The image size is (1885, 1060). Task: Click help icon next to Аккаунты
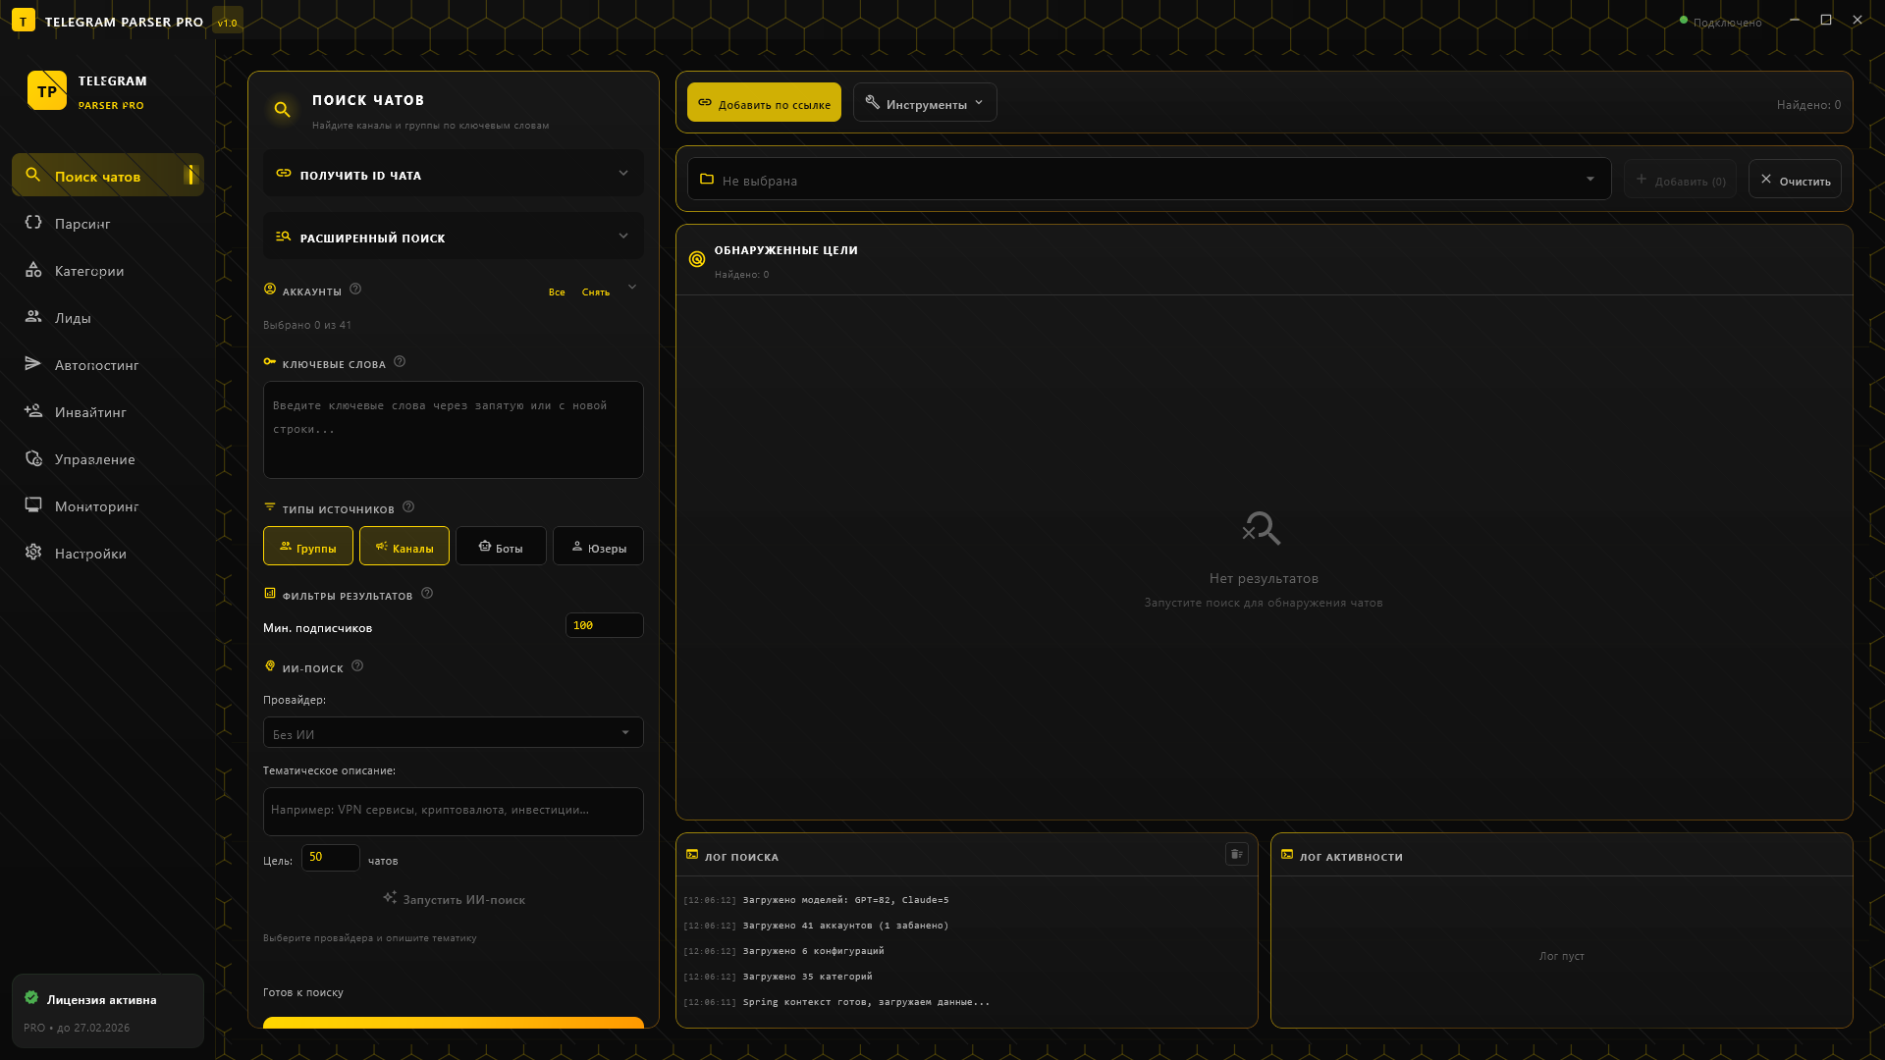[355, 289]
